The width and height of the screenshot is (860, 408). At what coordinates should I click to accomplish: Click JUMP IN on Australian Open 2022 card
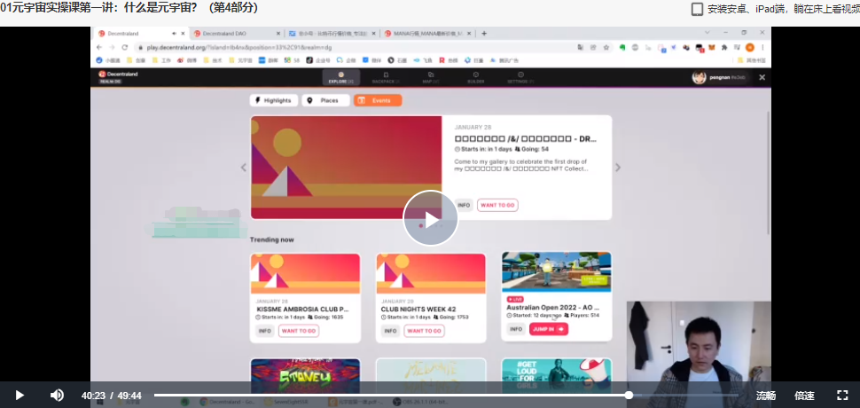coord(549,329)
